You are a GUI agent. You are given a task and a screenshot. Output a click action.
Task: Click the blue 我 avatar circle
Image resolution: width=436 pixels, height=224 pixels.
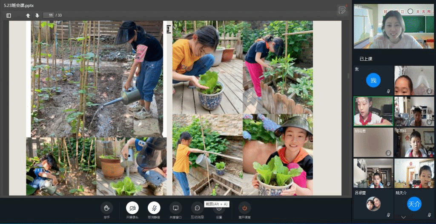coord(373,80)
